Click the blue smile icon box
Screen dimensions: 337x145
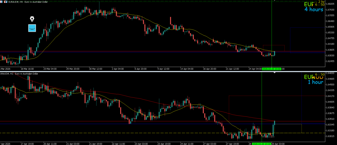pyautogui.click(x=32, y=28)
